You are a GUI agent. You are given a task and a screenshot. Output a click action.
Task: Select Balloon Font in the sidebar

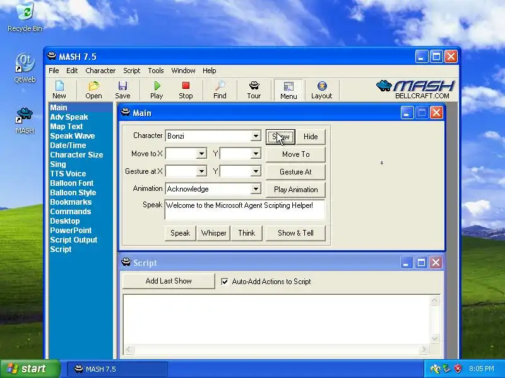coord(72,183)
